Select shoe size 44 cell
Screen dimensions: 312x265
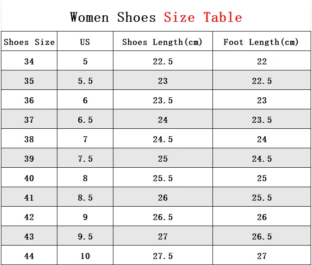(x=29, y=256)
